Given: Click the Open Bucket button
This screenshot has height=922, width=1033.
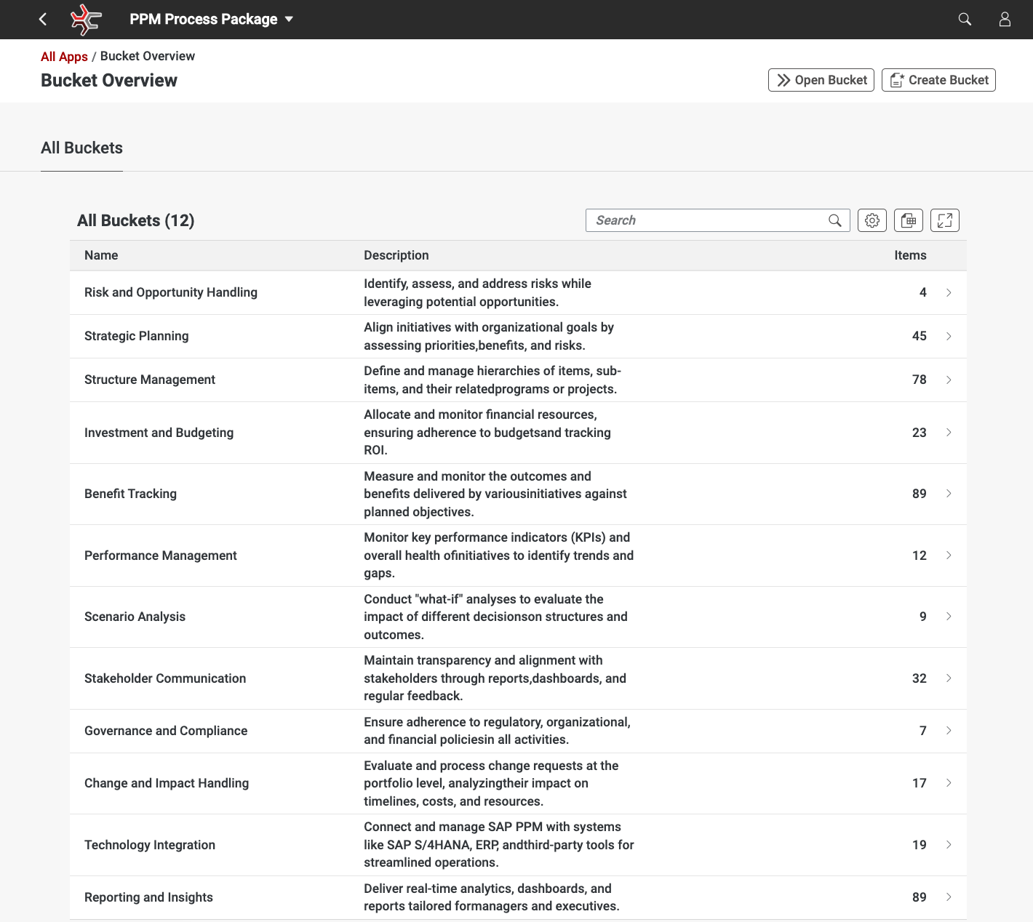Looking at the screenshot, I should click(821, 80).
